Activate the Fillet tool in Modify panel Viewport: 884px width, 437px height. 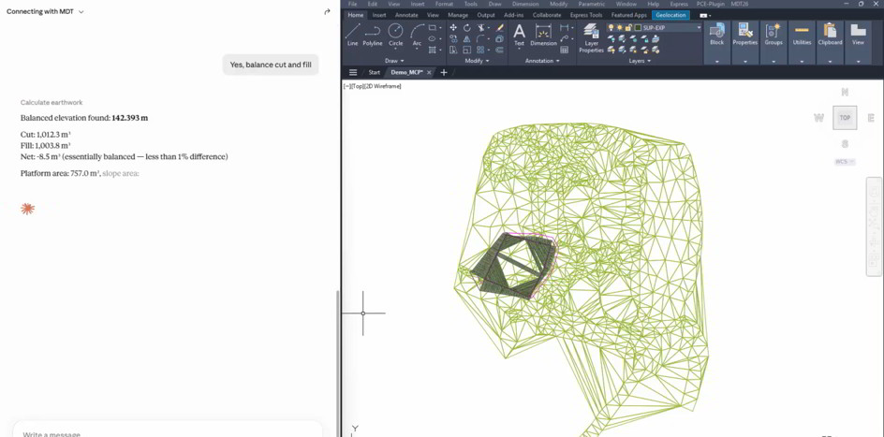click(481, 39)
